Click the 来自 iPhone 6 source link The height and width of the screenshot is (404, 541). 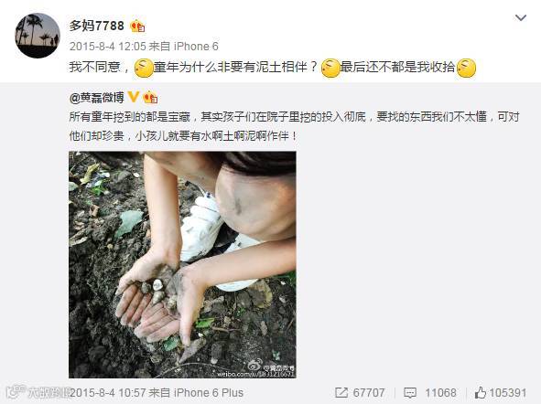pyautogui.click(x=184, y=46)
